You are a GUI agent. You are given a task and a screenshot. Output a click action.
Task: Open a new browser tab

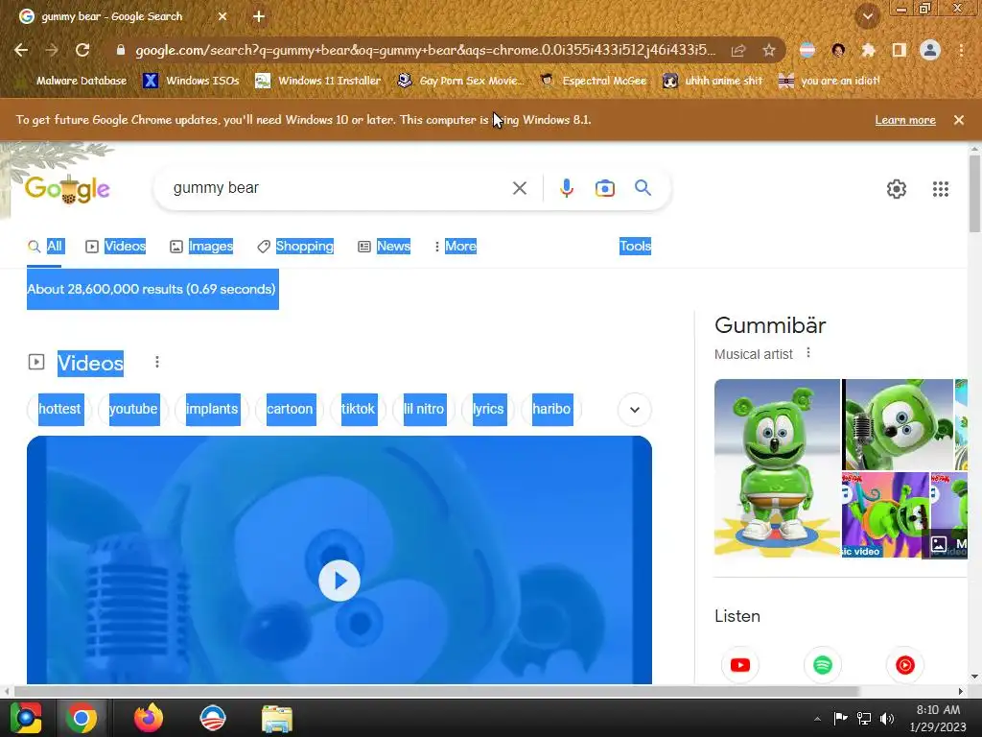coord(259,17)
